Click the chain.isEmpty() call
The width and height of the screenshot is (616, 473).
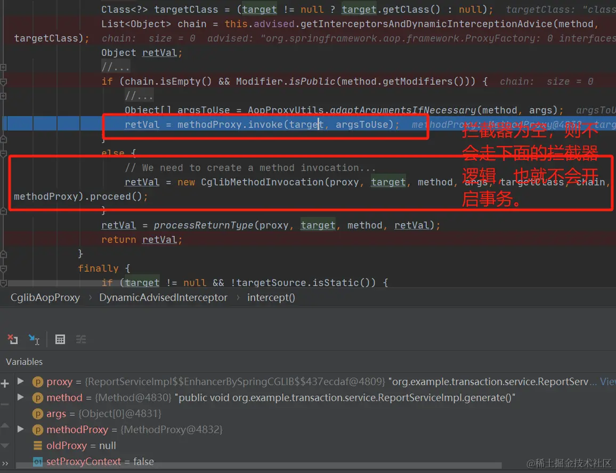click(168, 81)
